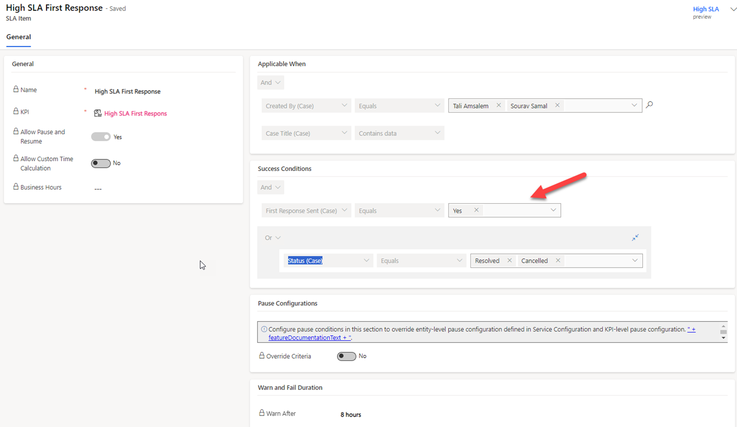Viewport: 737px width, 427px height.
Task: Click the Applicable When section heading
Action: [x=282, y=64]
